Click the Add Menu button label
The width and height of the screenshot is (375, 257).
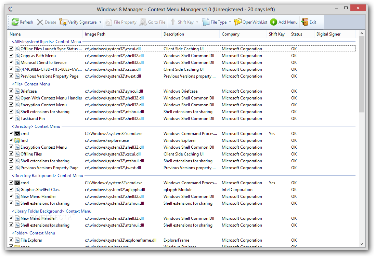pos(288,22)
